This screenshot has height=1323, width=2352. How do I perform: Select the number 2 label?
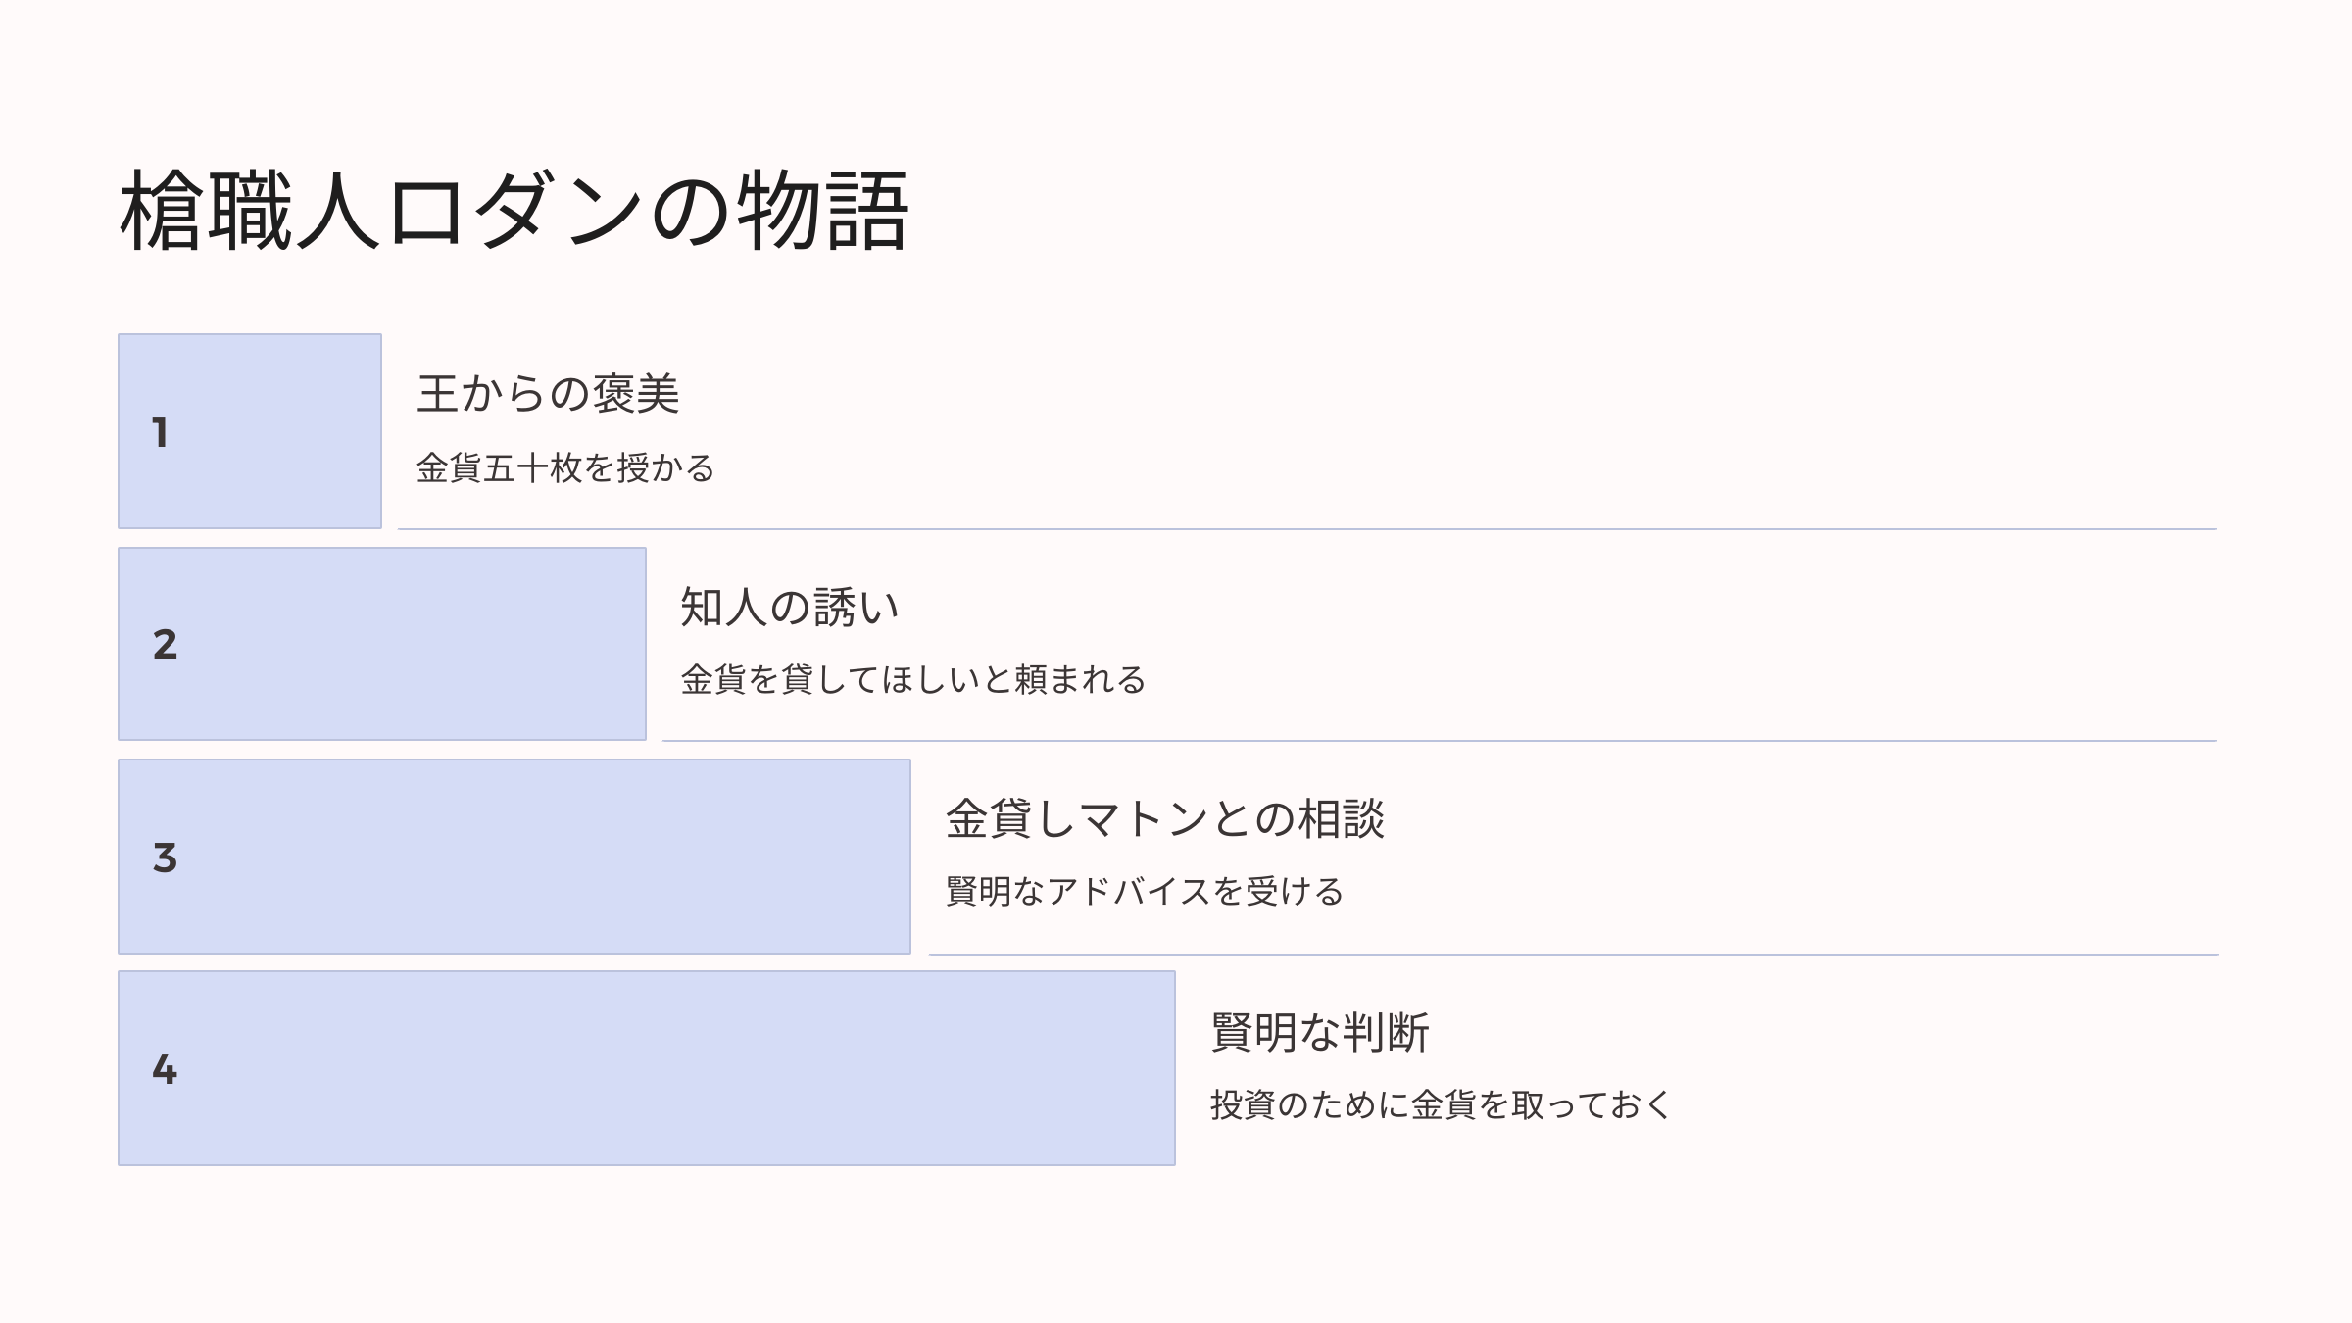[x=165, y=644]
